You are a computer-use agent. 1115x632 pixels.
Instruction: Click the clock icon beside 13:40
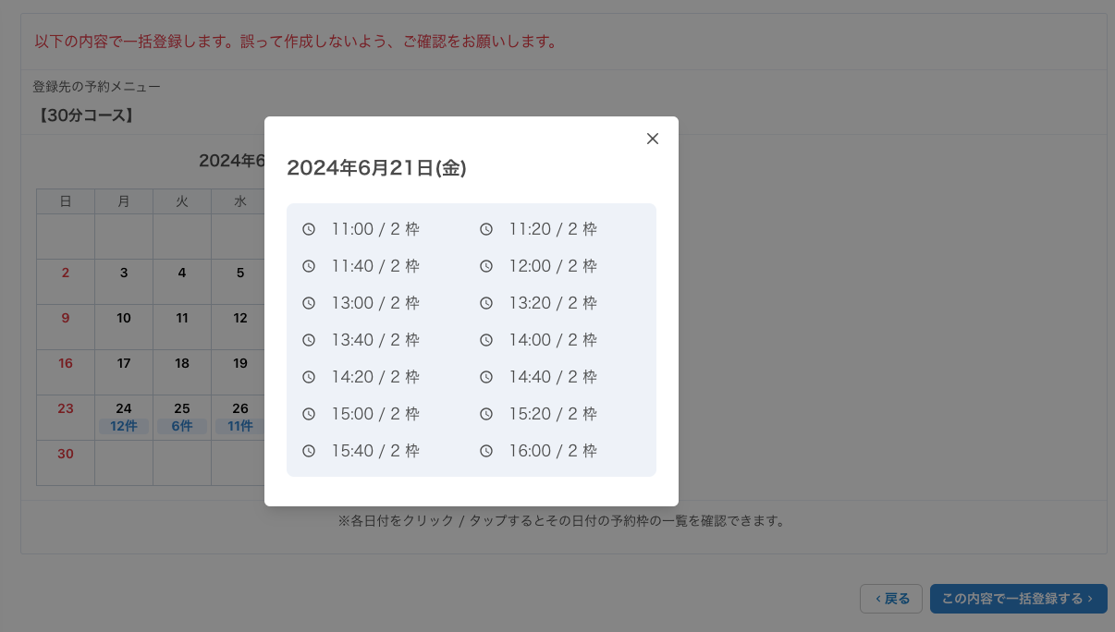pos(309,340)
